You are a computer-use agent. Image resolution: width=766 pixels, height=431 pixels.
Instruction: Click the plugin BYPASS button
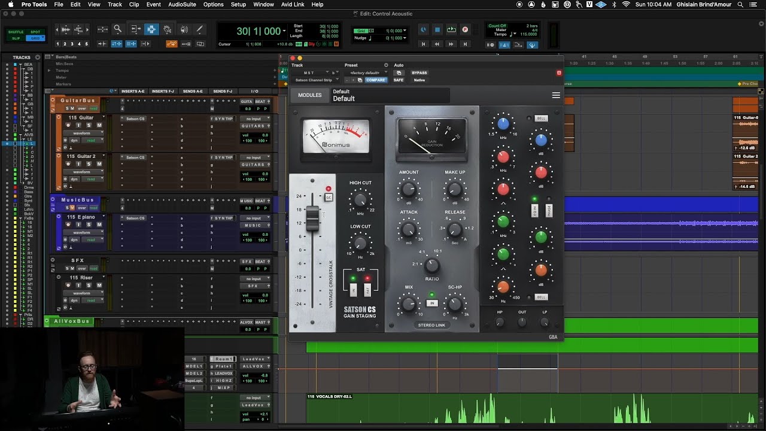tap(420, 72)
